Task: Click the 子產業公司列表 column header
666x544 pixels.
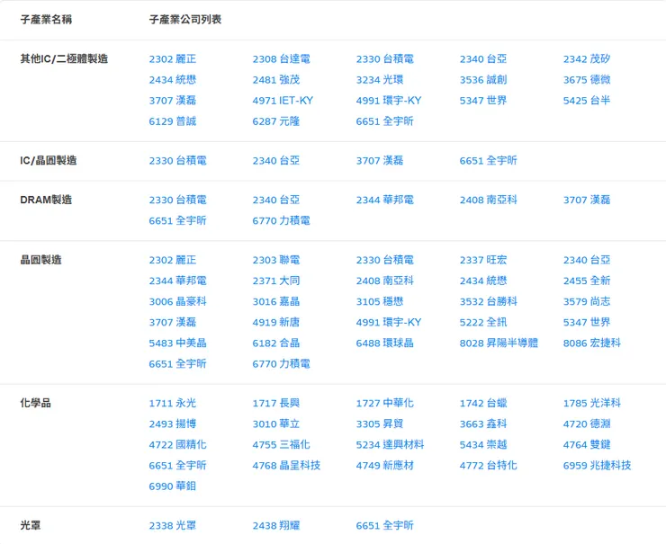Action: point(185,20)
